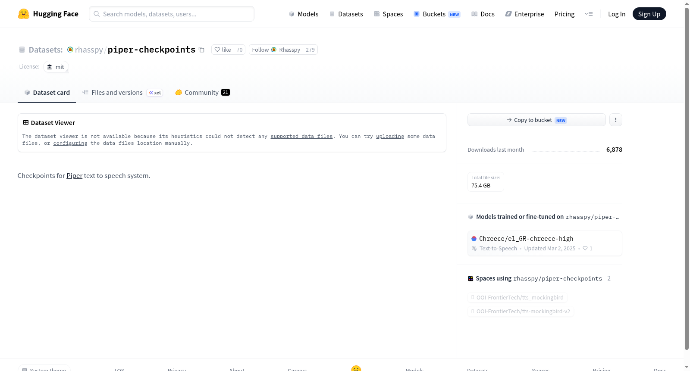Screen dimensions: 690x371
Task: Click the Datasets: breadcrumb label
Action: click(x=46, y=50)
